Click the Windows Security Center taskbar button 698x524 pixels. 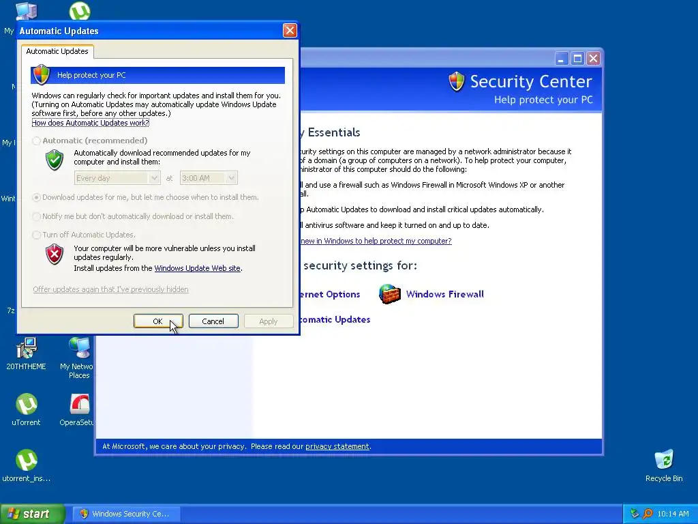pos(126,514)
